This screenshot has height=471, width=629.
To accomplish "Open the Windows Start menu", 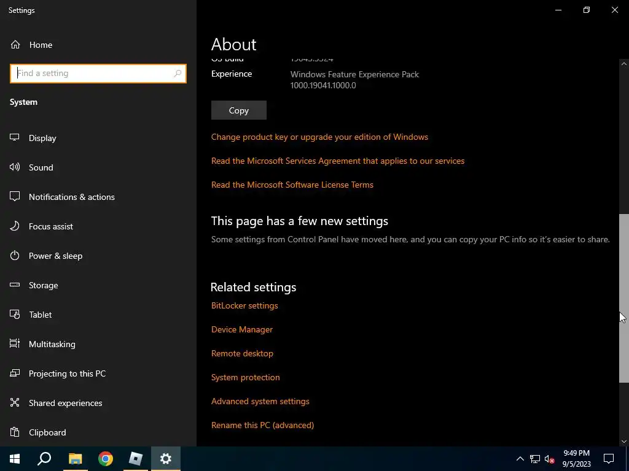I will (15, 459).
